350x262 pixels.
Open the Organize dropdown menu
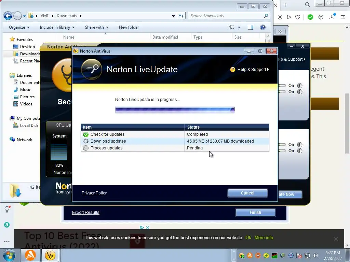coord(19,27)
